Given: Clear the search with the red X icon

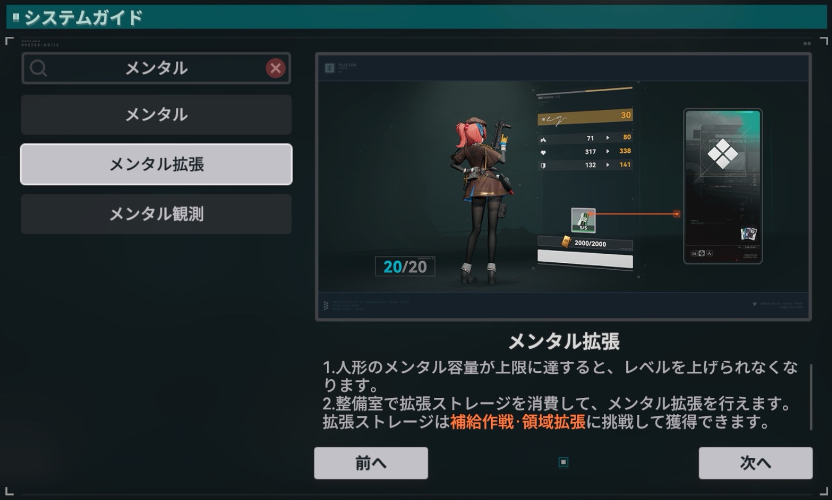Looking at the screenshot, I should tap(276, 68).
